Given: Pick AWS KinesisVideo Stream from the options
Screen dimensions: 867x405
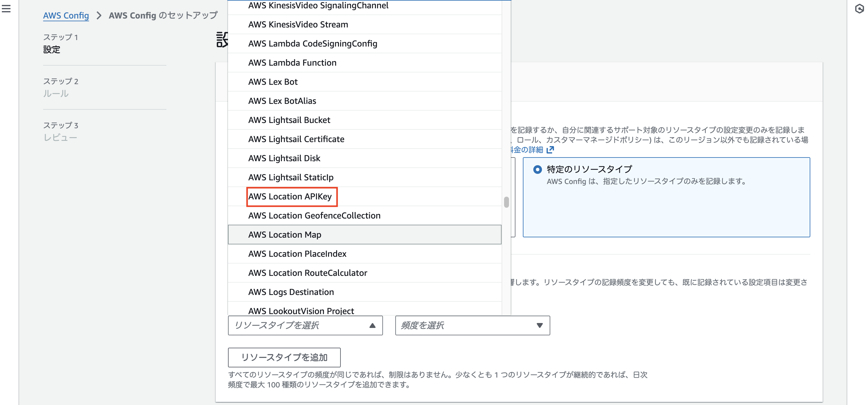Looking at the screenshot, I should [x=298, y=24].
